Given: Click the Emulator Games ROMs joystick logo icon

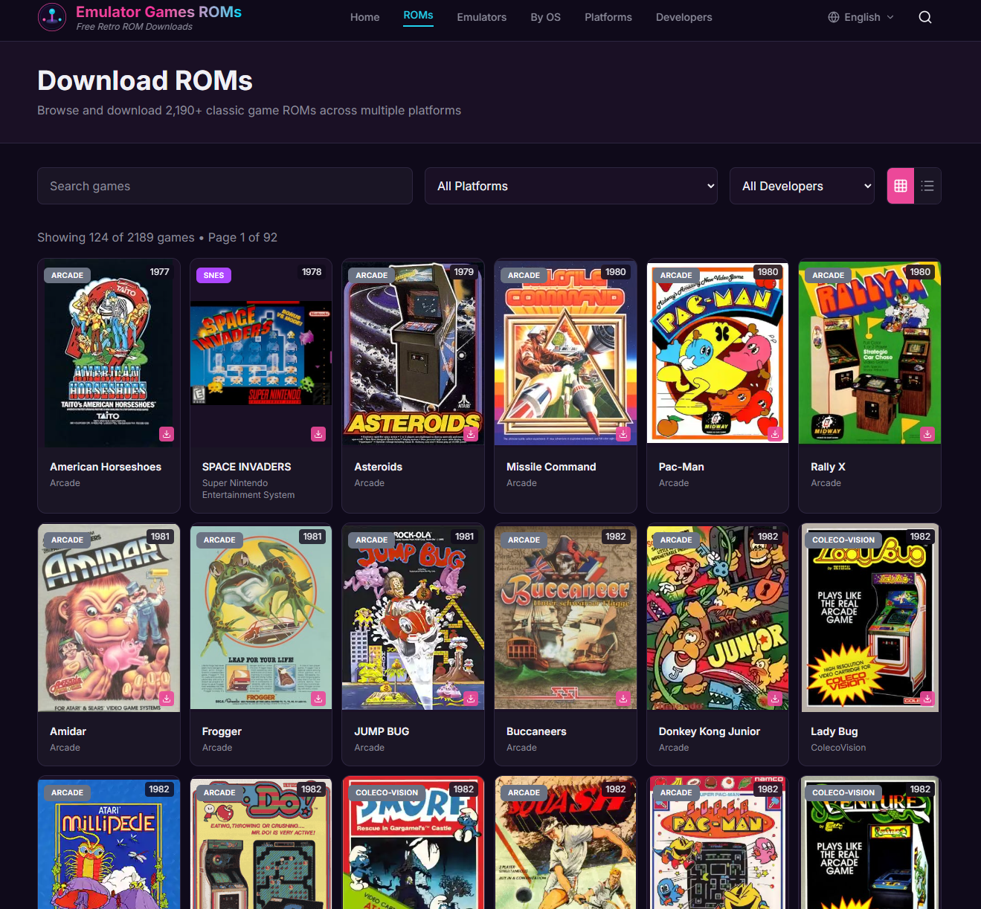Looking at the screenshot, I should coord(52,17).
